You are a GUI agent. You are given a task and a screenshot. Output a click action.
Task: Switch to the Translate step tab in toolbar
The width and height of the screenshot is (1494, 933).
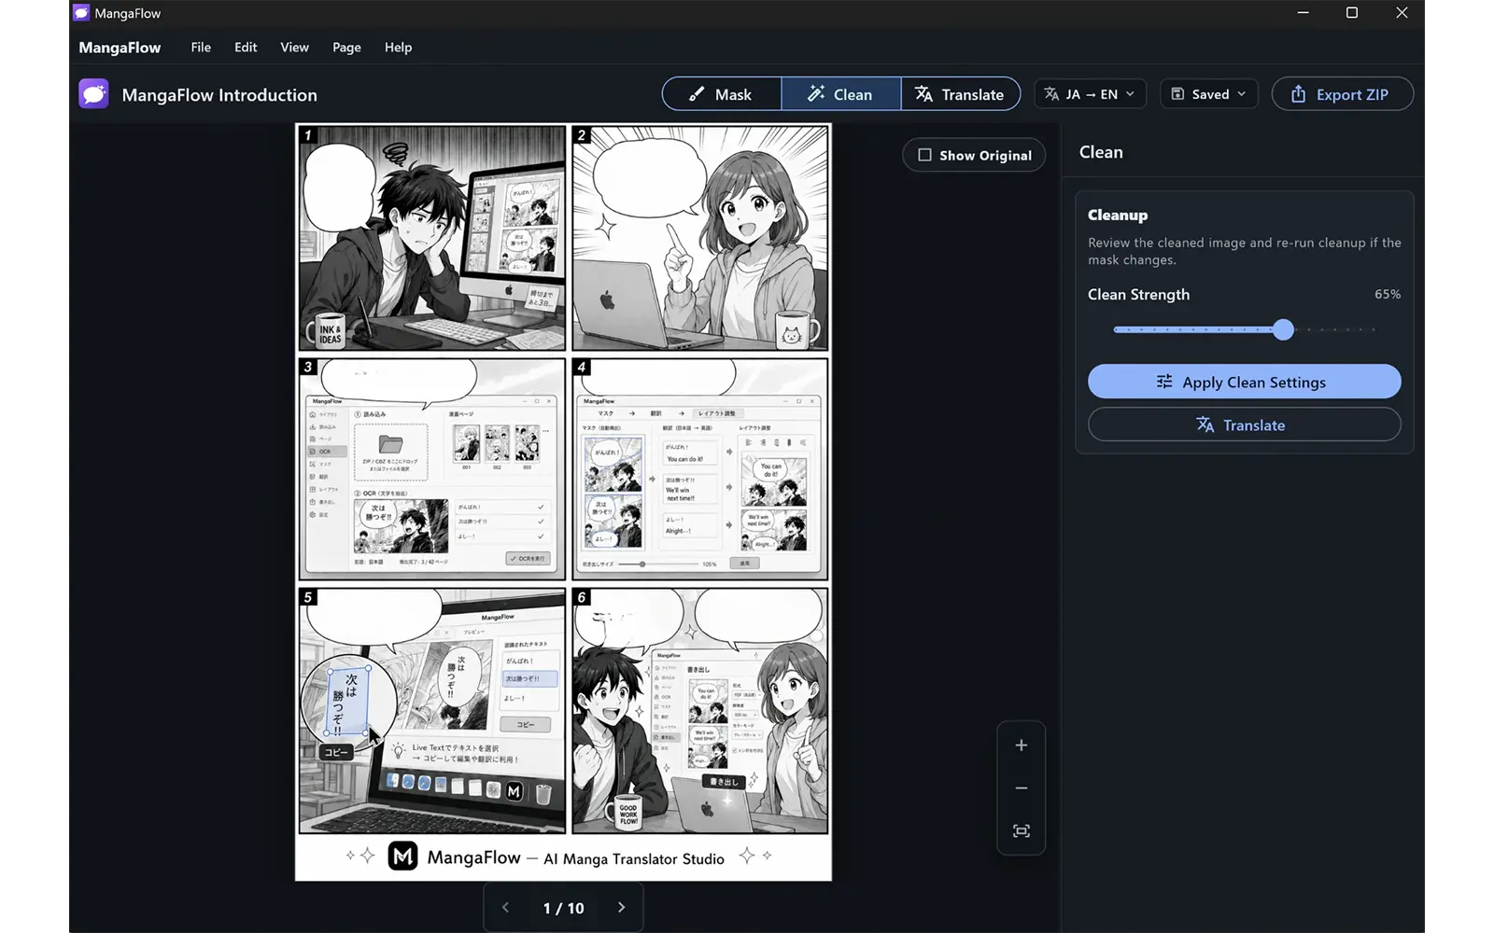click(x=960, y=94)
